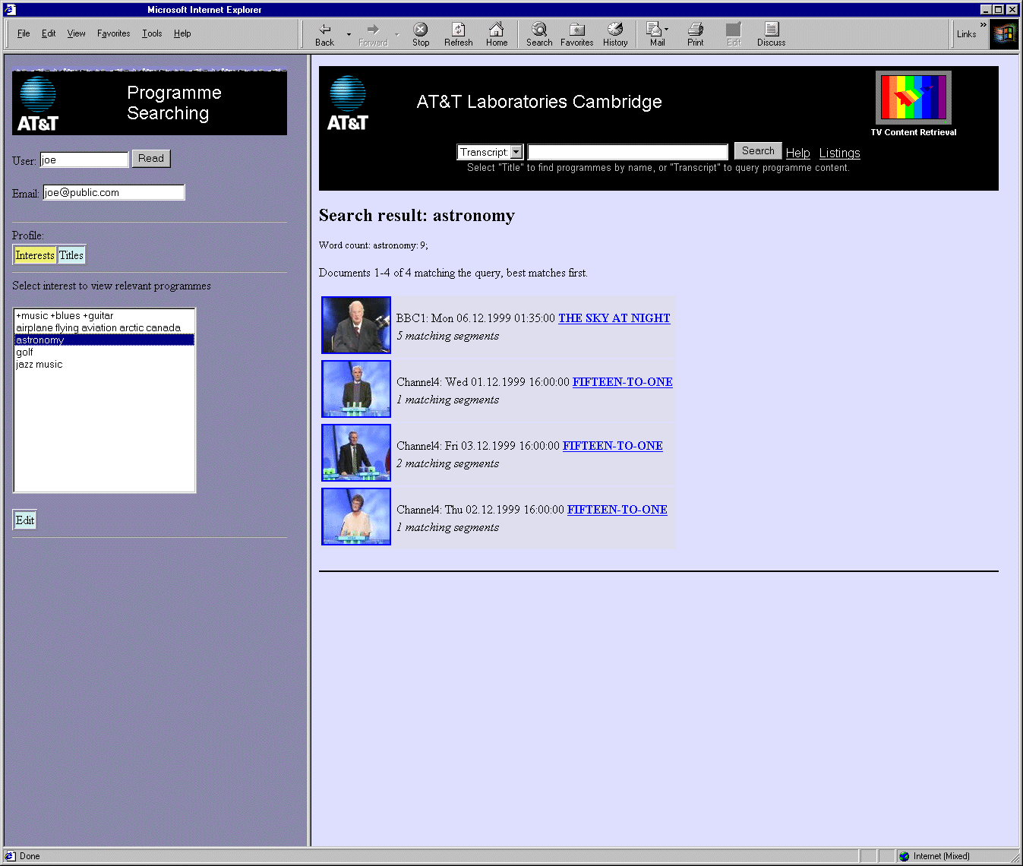This screenshot has height=866, width=1023.
Task: Select the jazz music interest
Action: coord(39,365)
